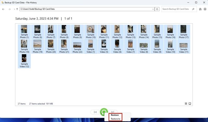Select Sample Video (10) thumbnail

[170, 46]
